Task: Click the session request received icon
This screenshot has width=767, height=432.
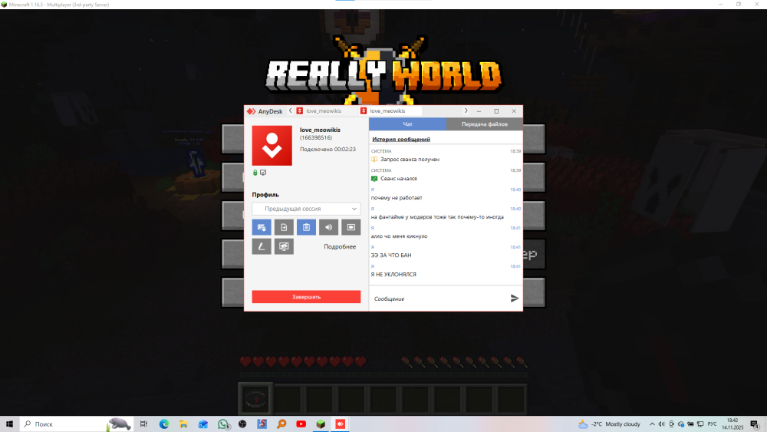Action: [374, 160]
